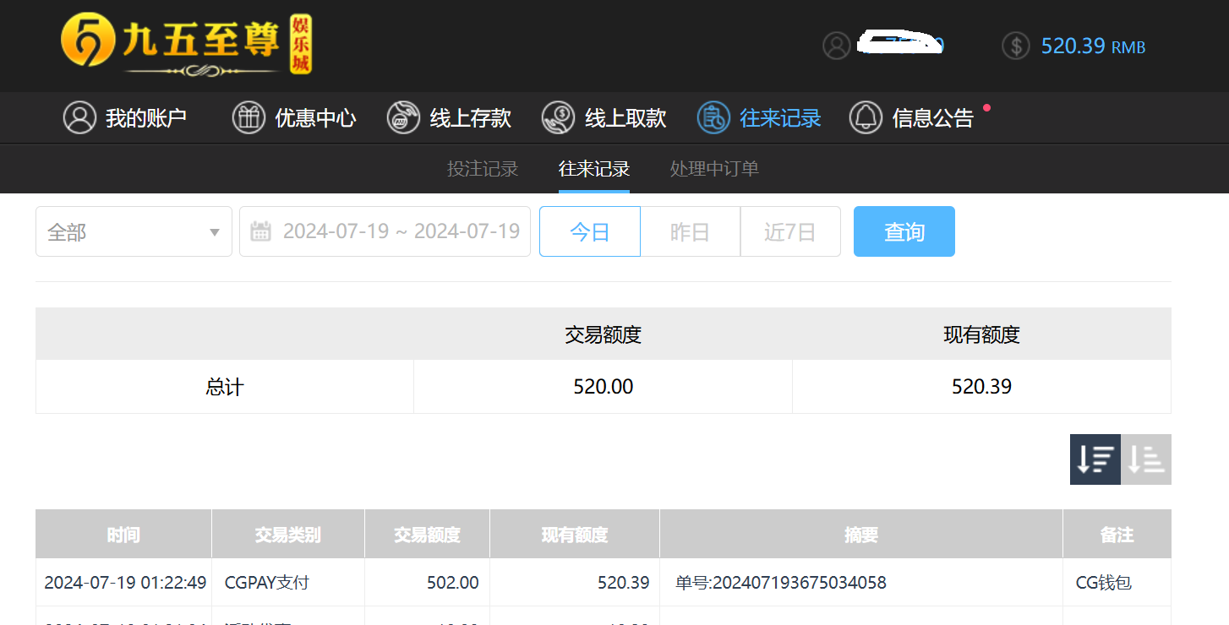Sort records in ascending order
The image size is (1229, 625).
[x=1146, y=459]
